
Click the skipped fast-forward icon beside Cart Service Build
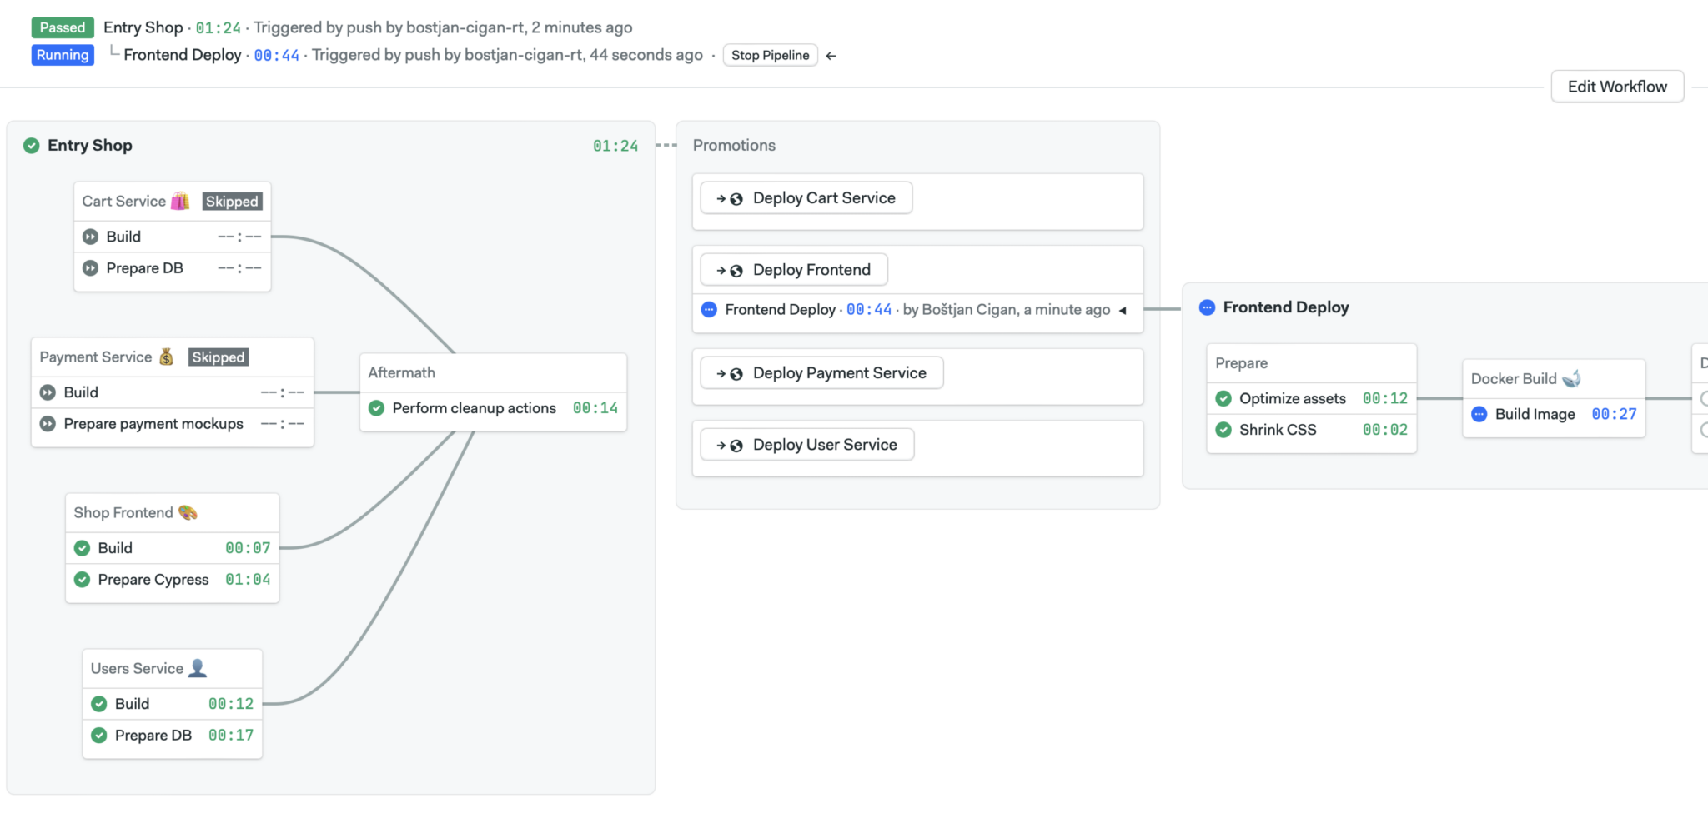[90, 236]
